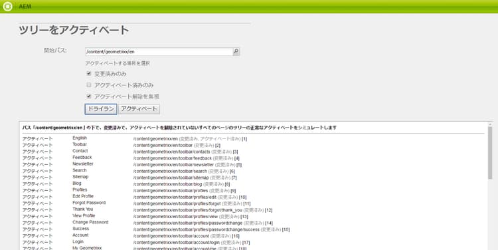Click path ending toolbar/account [16]
The width and height of the screenshot is (498, 250).
click(187, 236)
